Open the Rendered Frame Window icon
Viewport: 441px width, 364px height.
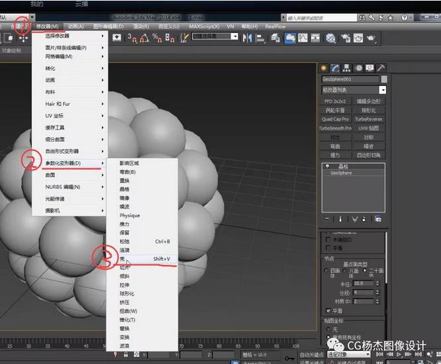[x=358, y=38]
